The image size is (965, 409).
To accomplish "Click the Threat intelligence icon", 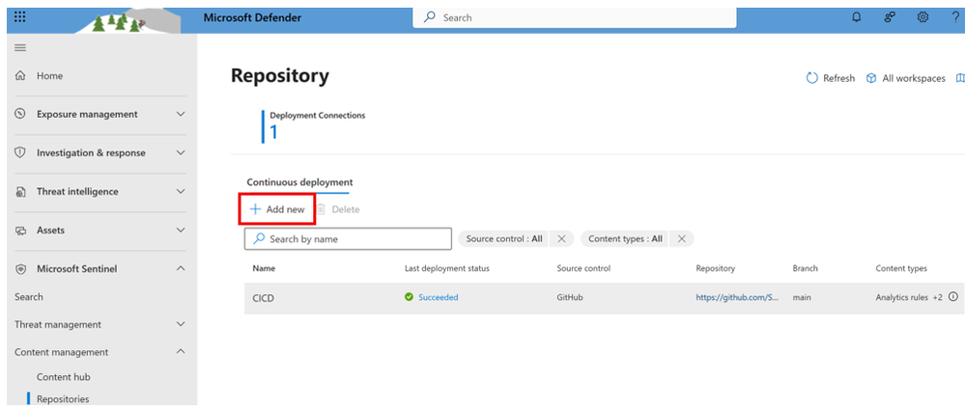I will pyautogui.click(x=20, y=192).
